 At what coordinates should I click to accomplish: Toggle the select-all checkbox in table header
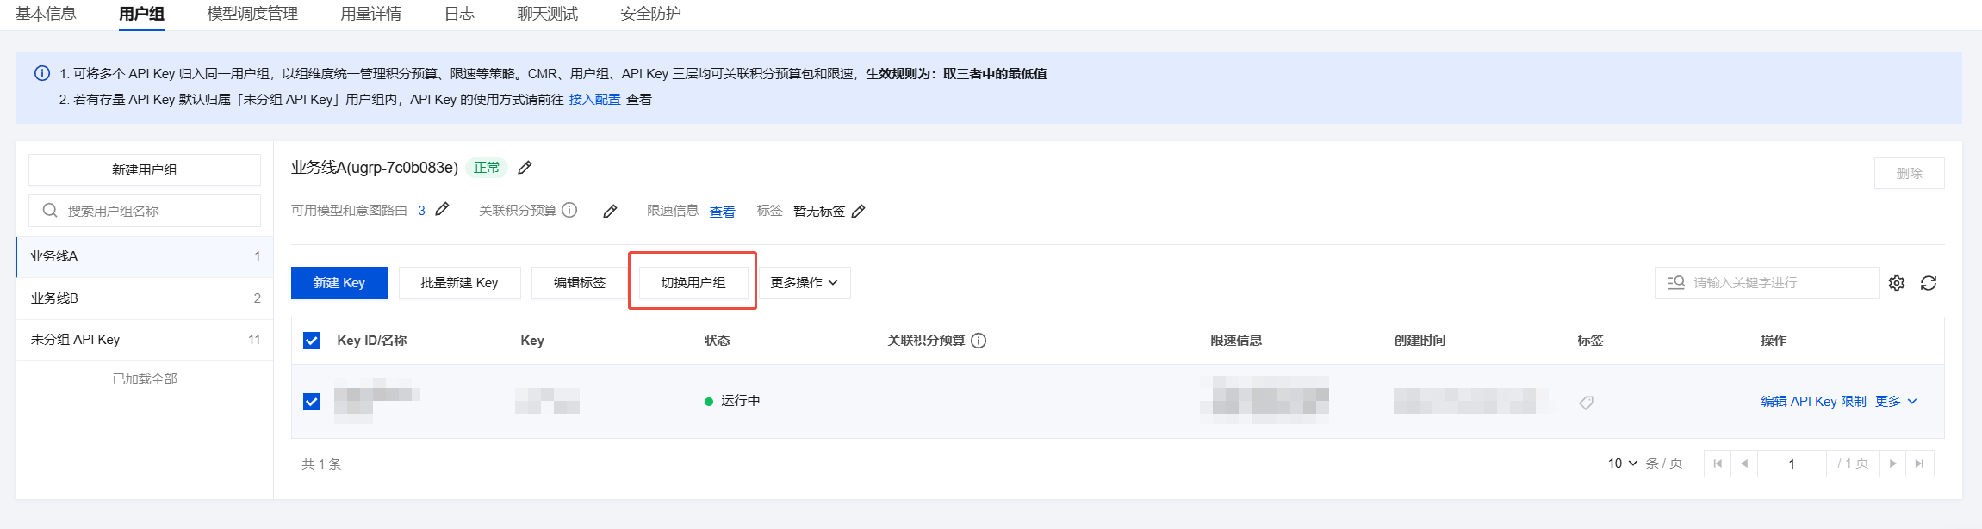pos(312,341)
